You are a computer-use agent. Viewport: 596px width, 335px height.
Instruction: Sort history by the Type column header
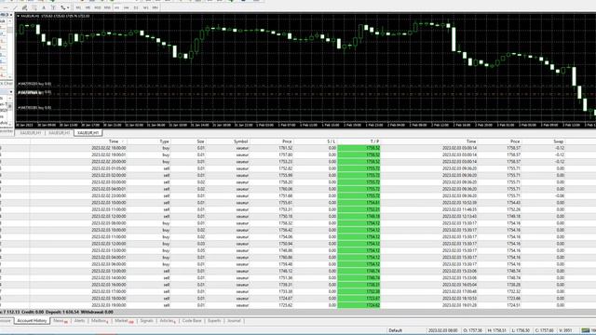point(164,141)
